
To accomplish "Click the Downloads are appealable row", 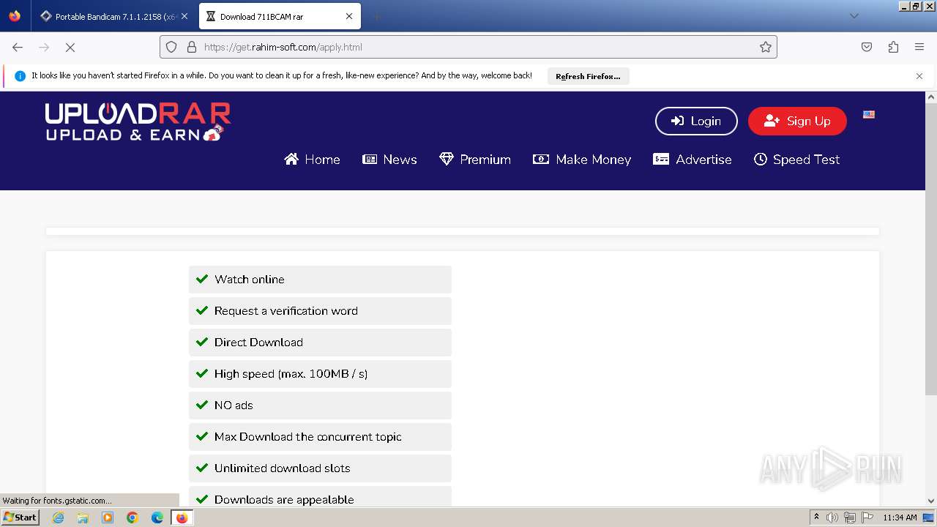I will [320, 496].
